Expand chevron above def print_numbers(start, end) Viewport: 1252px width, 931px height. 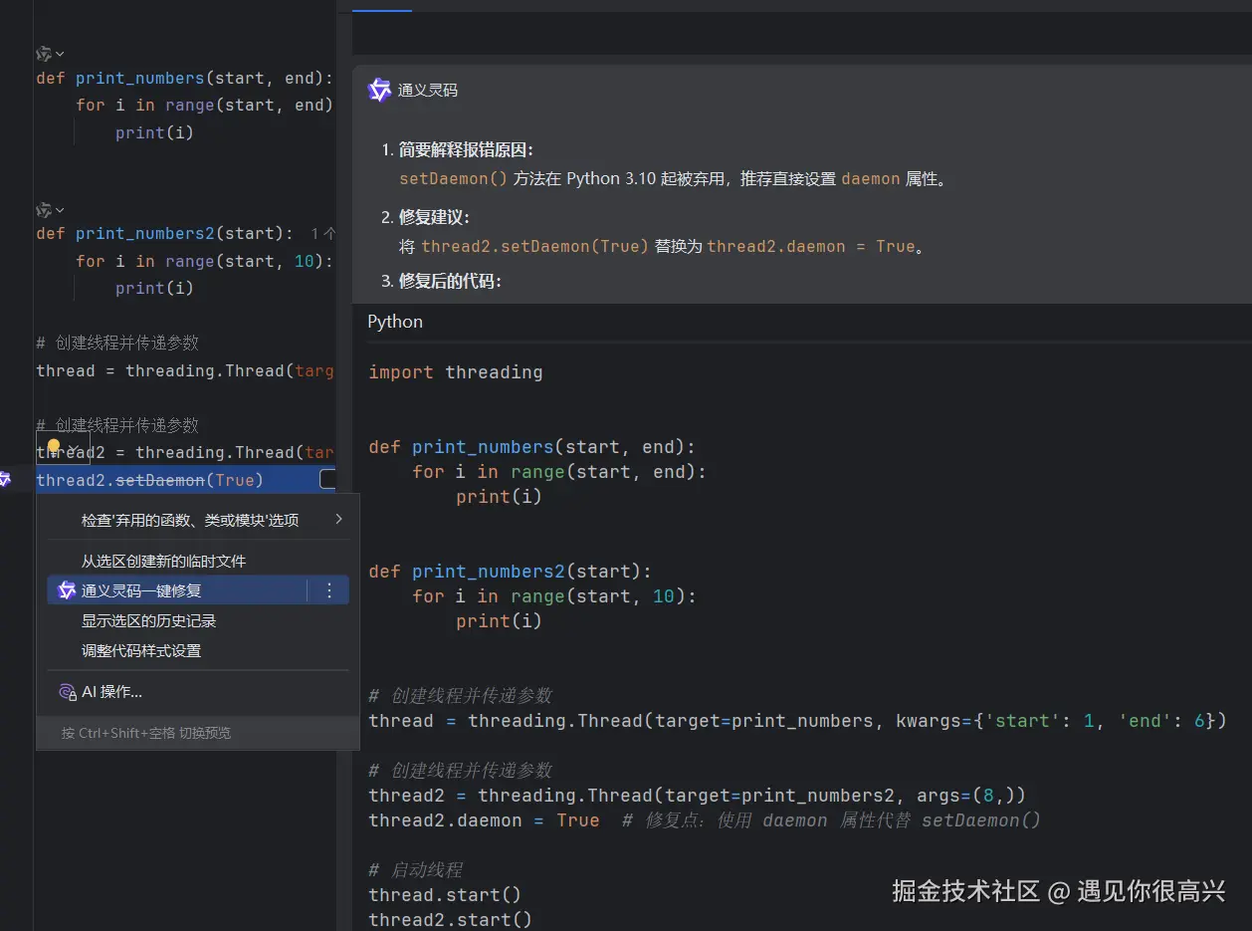(60, 54)
